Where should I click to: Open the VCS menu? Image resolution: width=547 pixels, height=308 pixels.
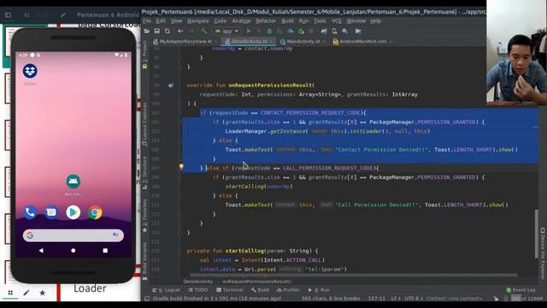coord(337,21)
